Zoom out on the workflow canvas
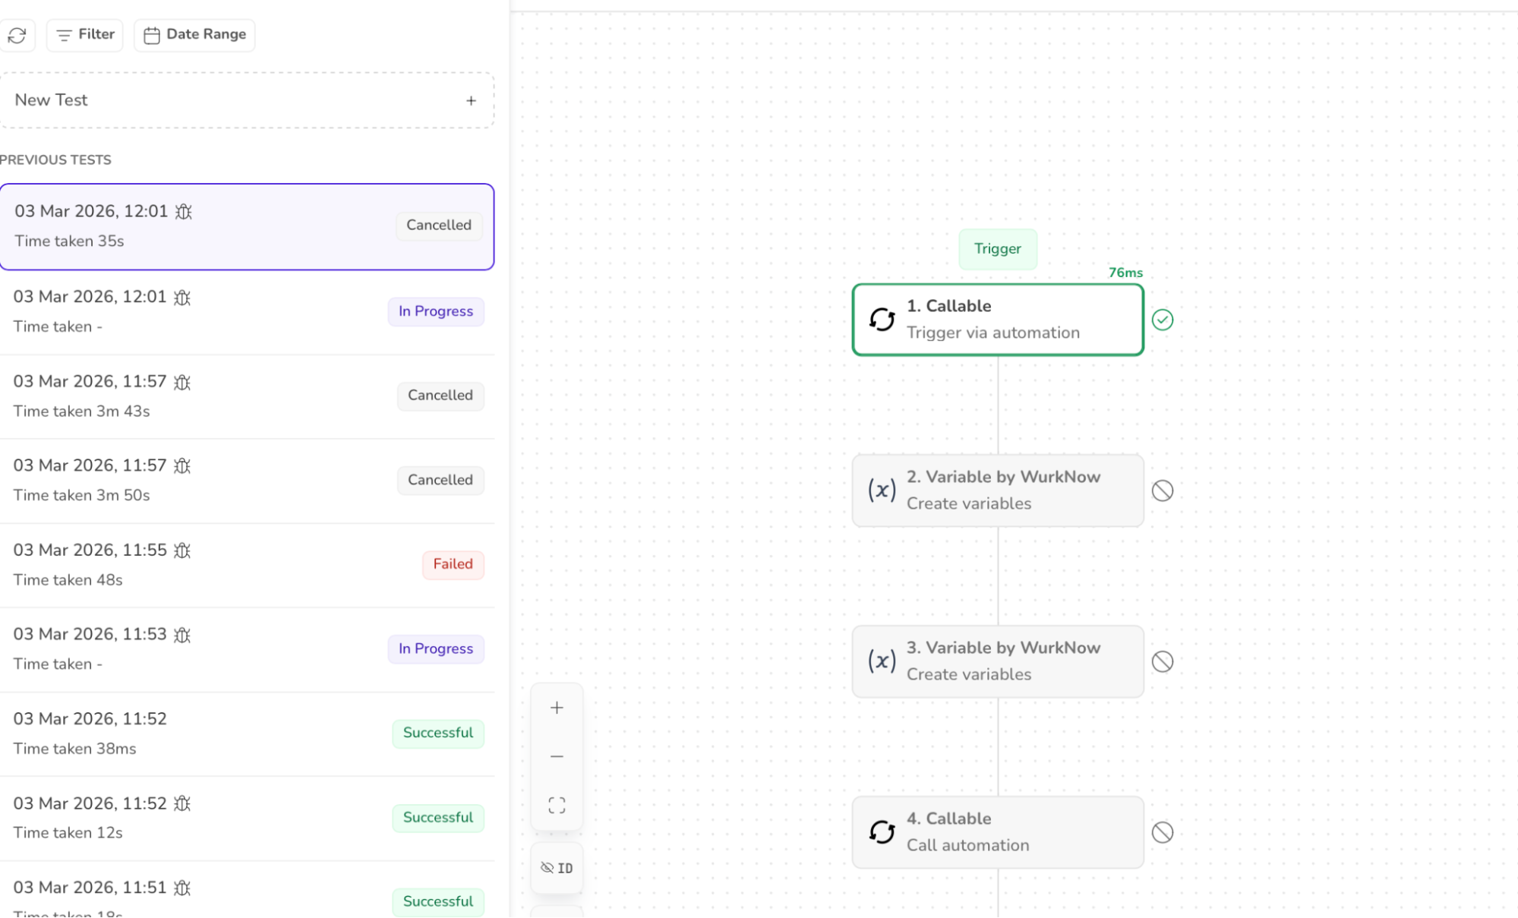This screenshot has width=1518, height=918. pos(557,756)
